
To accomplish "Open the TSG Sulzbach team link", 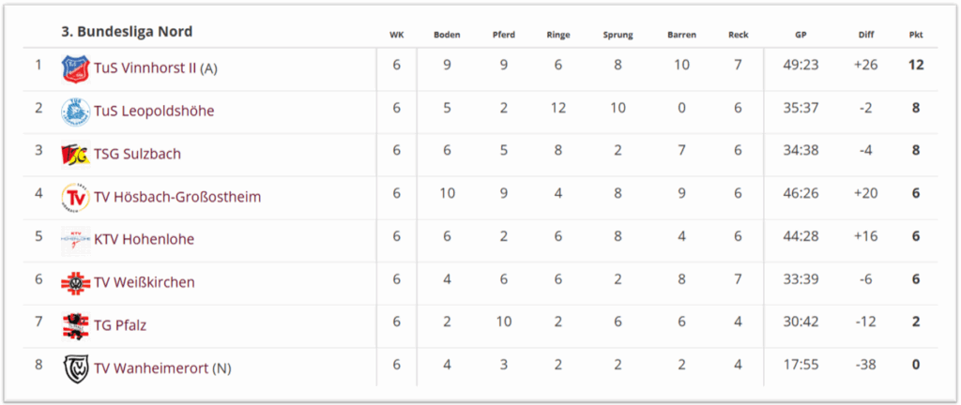I will (x=137, y=154).
